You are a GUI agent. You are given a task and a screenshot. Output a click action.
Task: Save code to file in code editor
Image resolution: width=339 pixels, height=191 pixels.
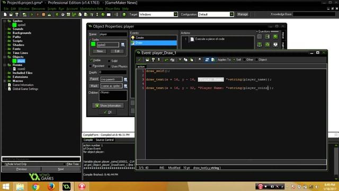(153, 59)
